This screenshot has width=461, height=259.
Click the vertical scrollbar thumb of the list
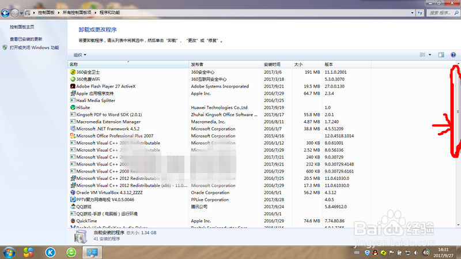458,111
